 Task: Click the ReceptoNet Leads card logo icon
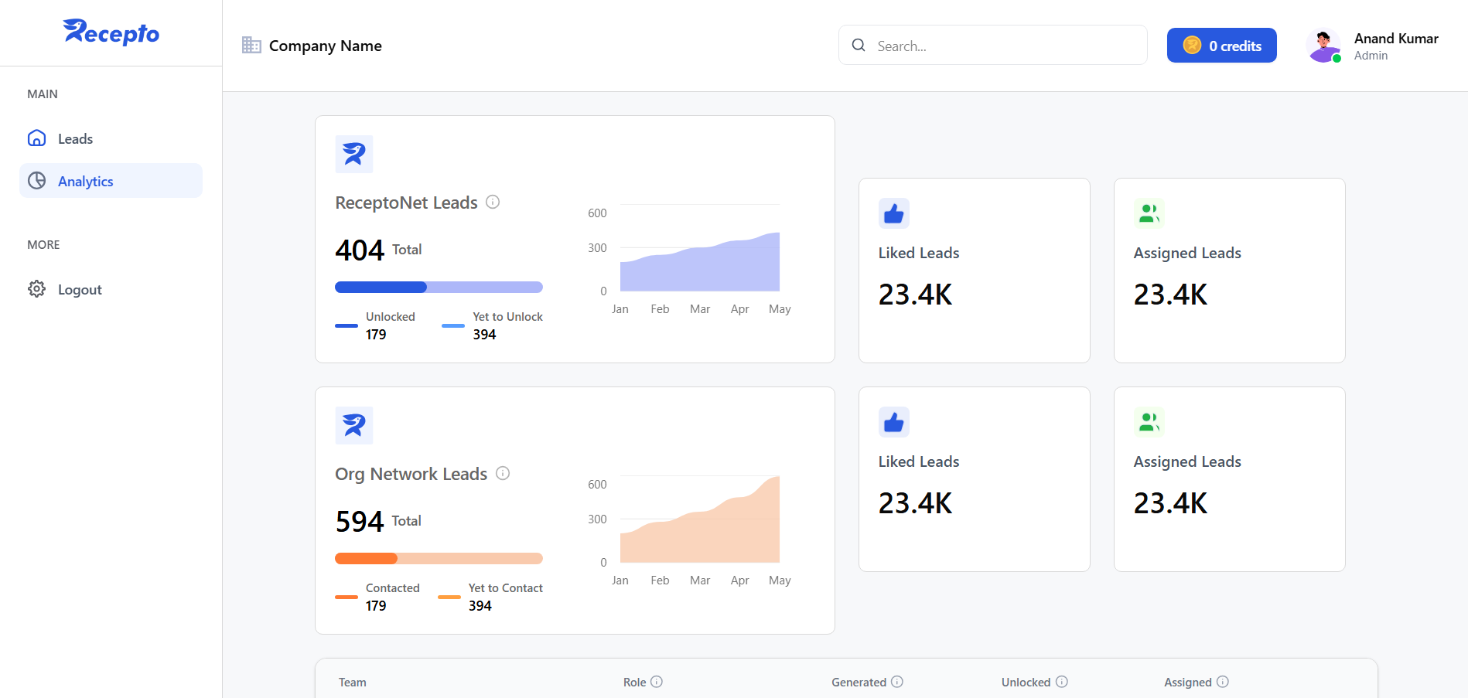tap(353, 154)
